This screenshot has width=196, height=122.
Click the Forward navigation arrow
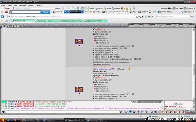coord(6,17)
